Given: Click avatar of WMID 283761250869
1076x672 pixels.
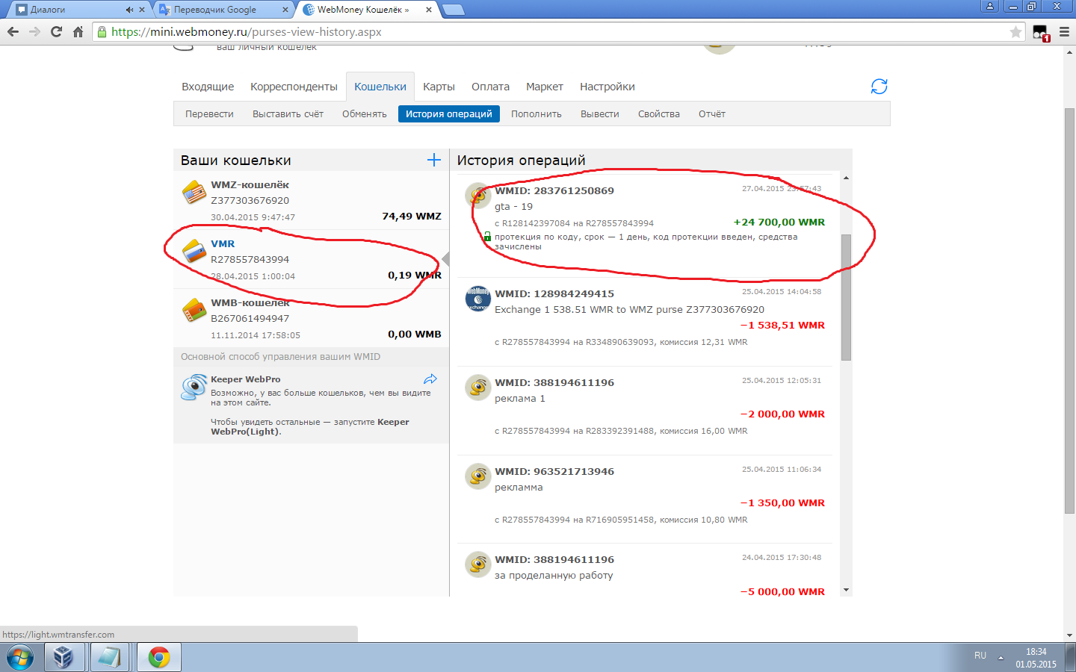Looking at the screenshot, I should [x=477, y=196].
